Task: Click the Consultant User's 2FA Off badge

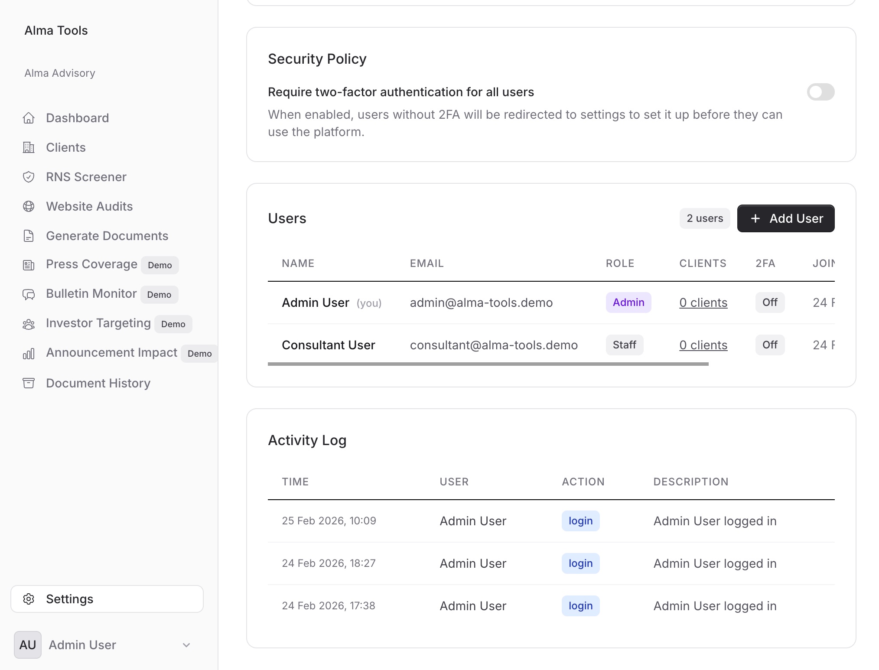Action: click(770, 345)
